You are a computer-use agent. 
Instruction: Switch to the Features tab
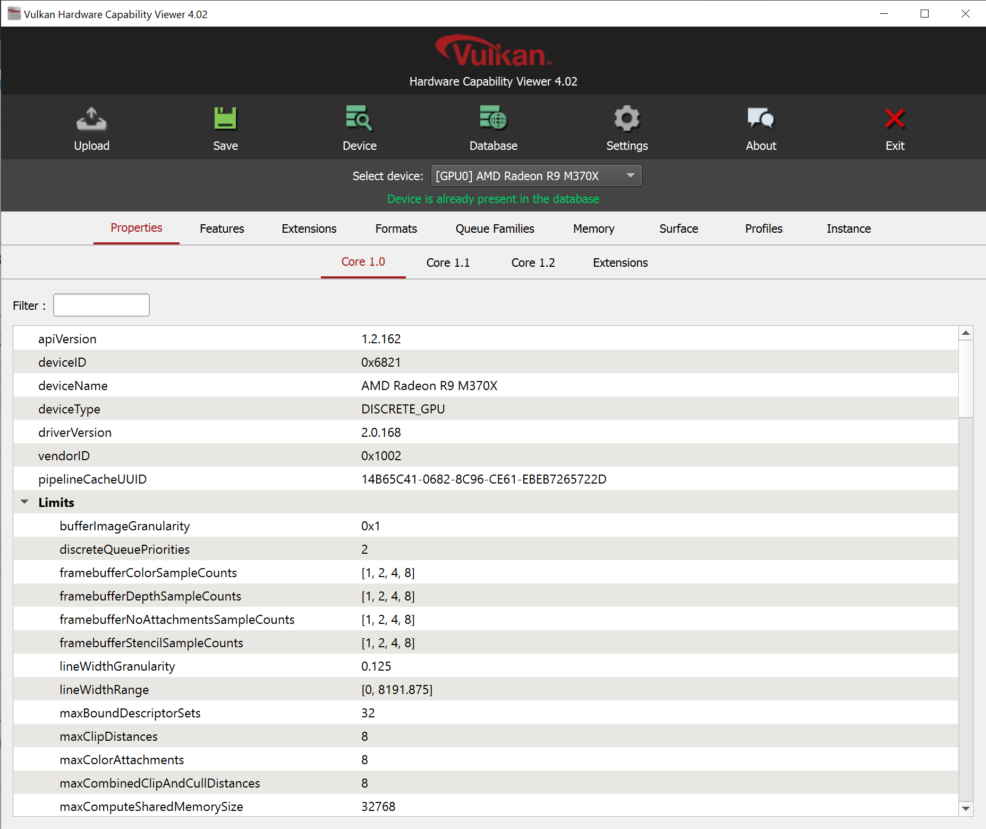point(222,229)
